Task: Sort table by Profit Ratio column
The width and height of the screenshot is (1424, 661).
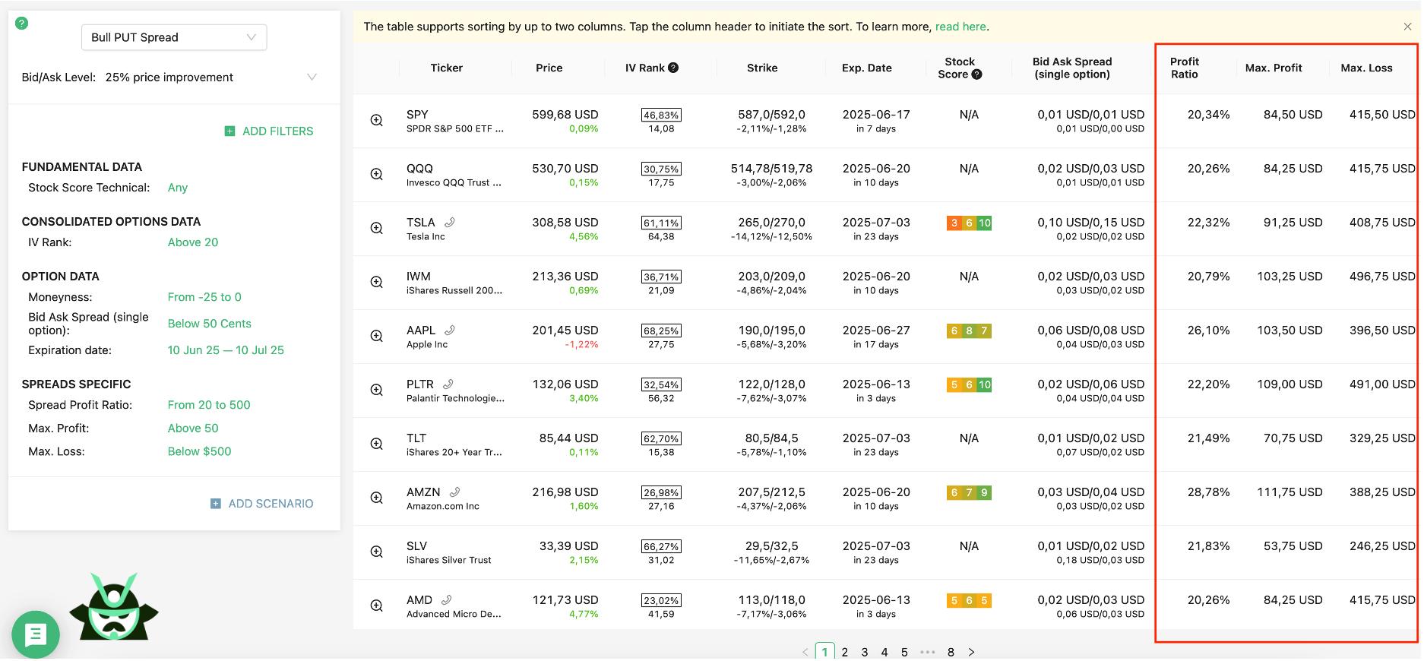Action: click(x=1184, y=68)
